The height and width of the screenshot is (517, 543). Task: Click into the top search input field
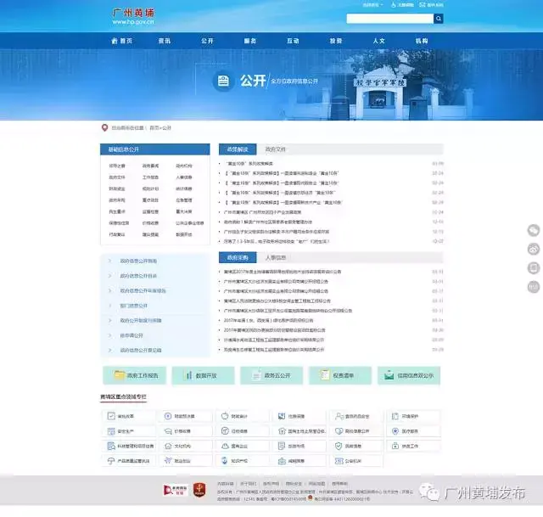[x=389, y=18]
